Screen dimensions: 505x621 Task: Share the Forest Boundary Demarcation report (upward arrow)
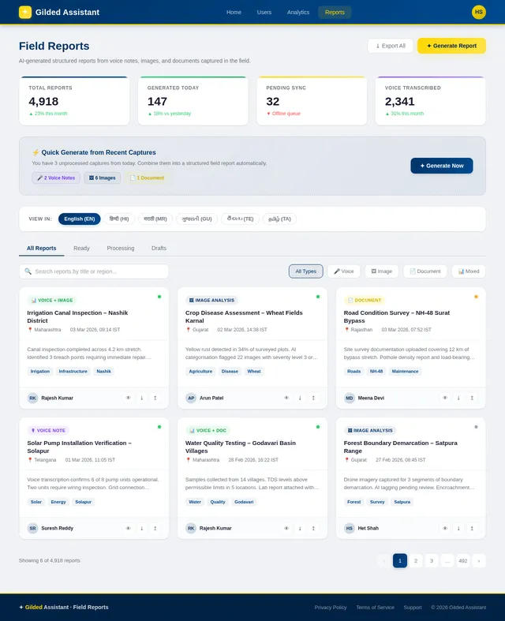pos(472,528)
